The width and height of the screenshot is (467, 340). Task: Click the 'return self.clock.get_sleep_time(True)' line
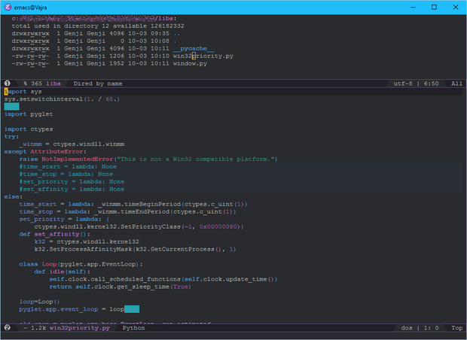pos(120,287)
